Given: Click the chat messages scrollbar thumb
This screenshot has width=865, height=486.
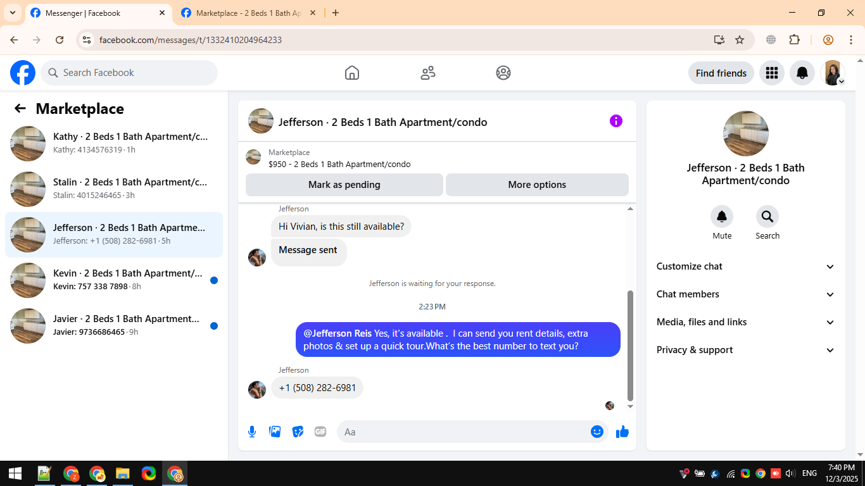Looking at the screenshot, I should click(x=630, y=346).
